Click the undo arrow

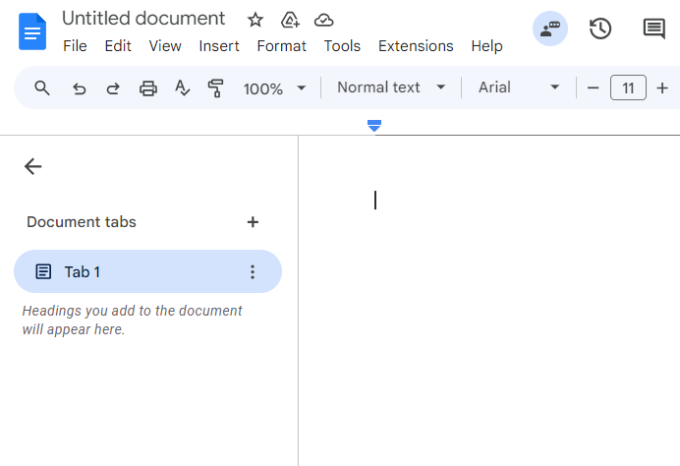click(80, 88)
